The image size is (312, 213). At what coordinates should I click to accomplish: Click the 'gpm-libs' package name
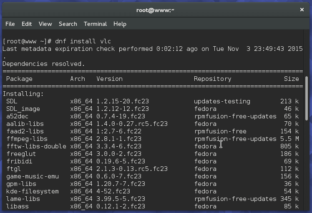click(21, 184)
